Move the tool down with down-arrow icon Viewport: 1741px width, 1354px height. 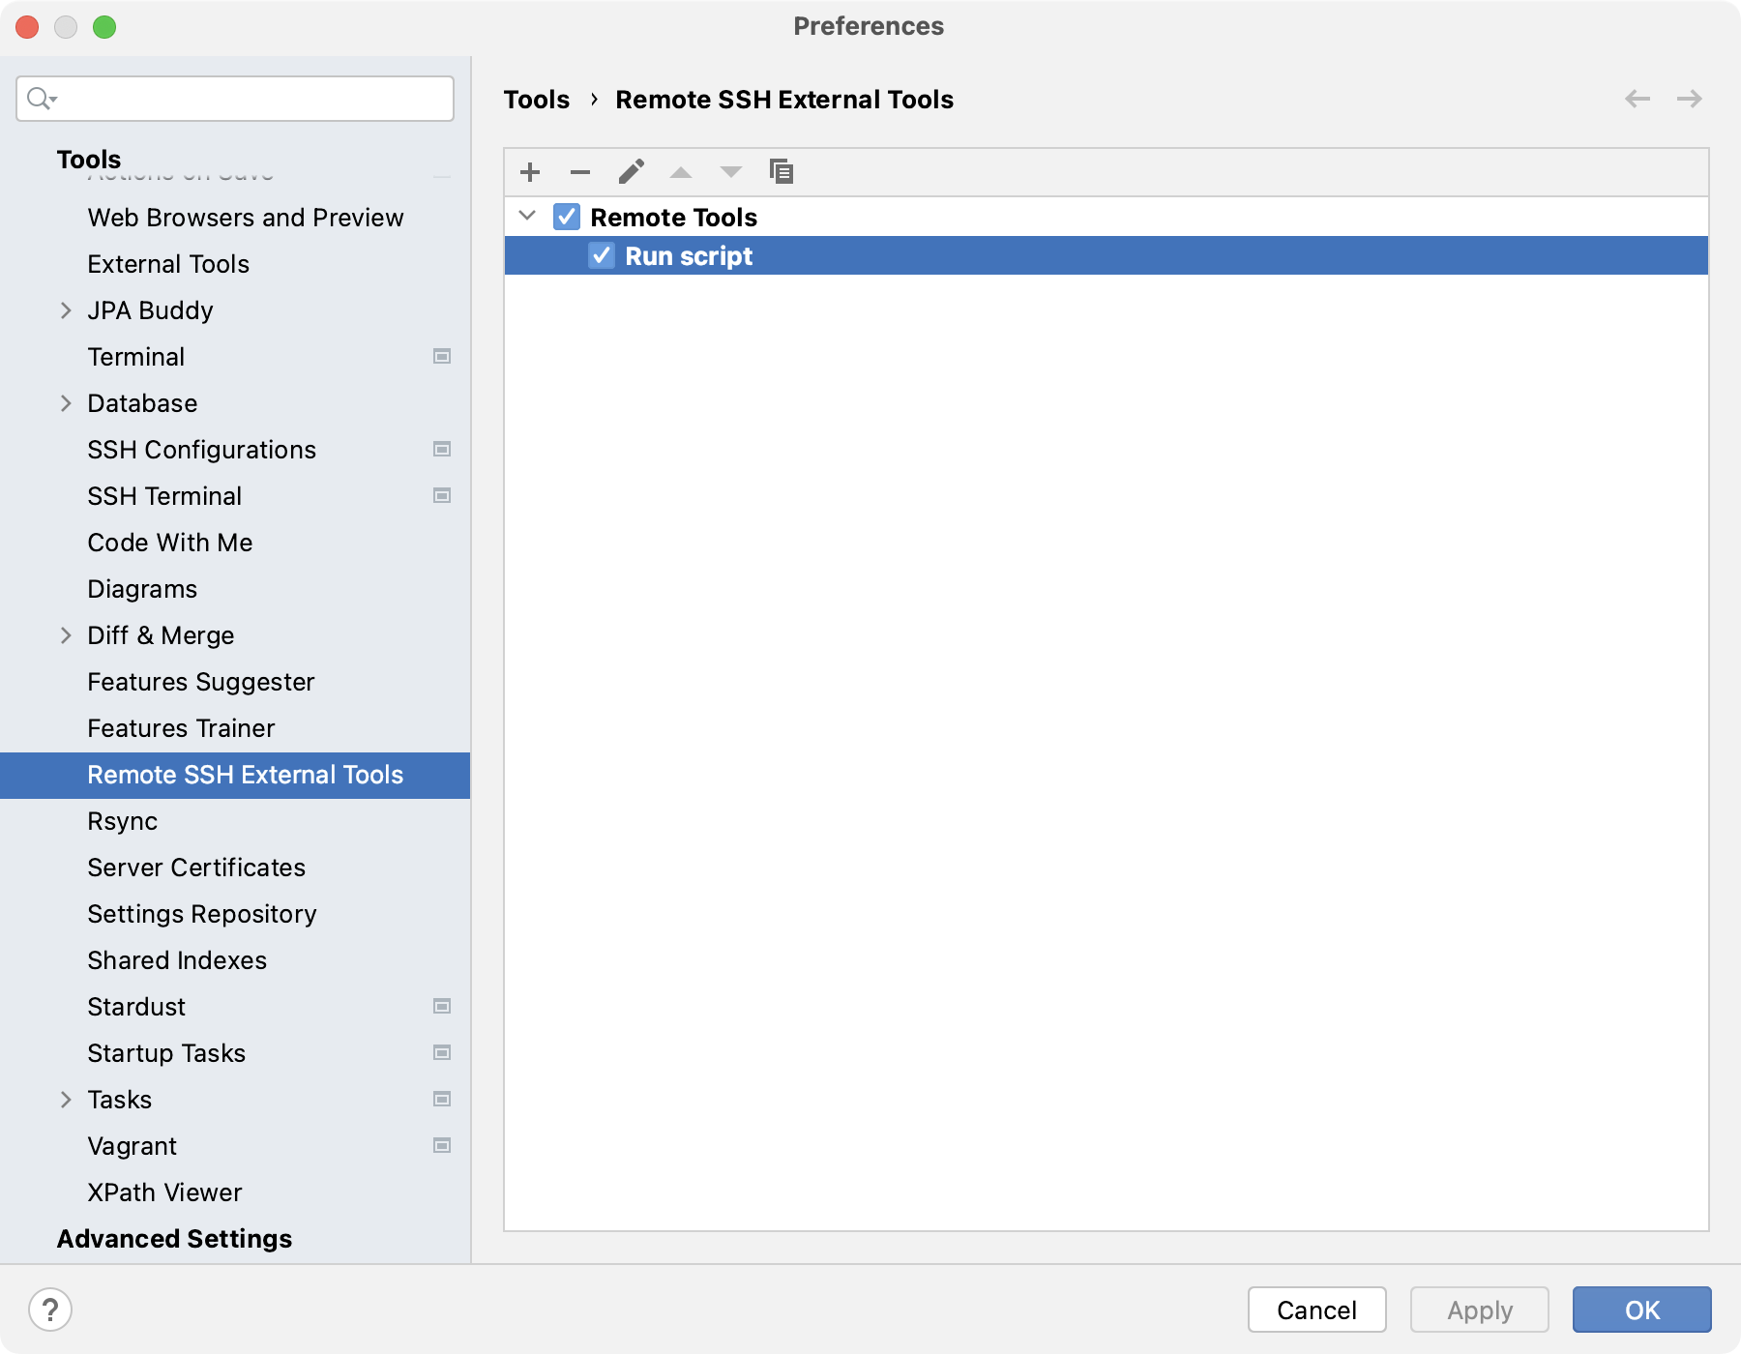pyautogui.click(x=730, y=171)
